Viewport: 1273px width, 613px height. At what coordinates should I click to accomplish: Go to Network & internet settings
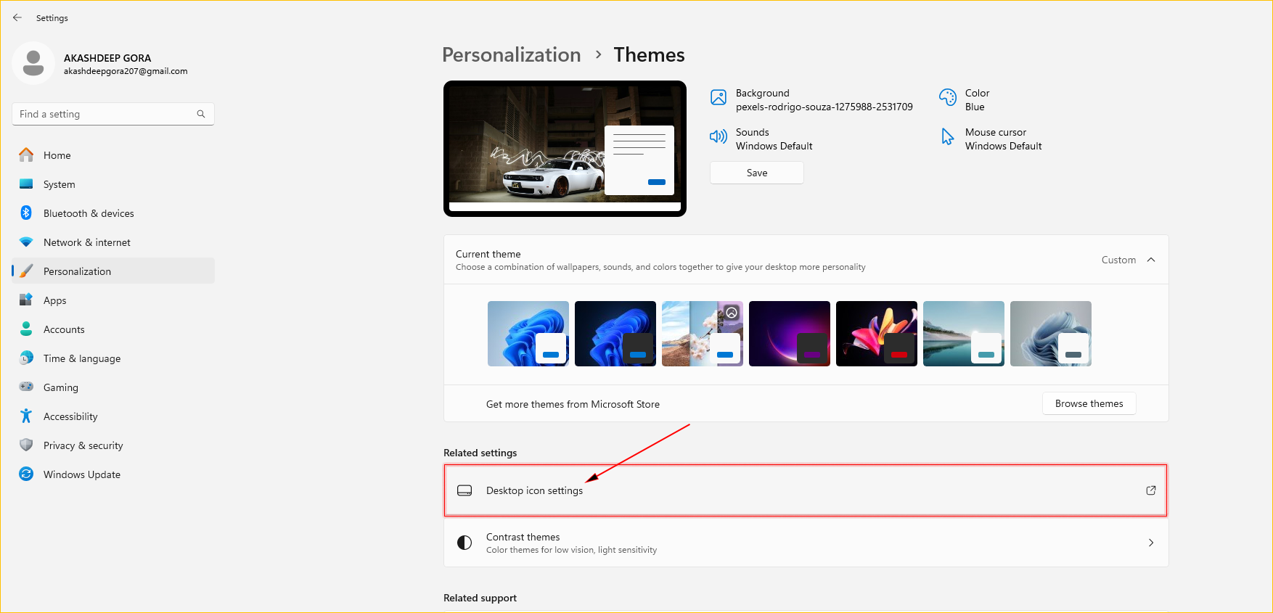click(86, 242)
